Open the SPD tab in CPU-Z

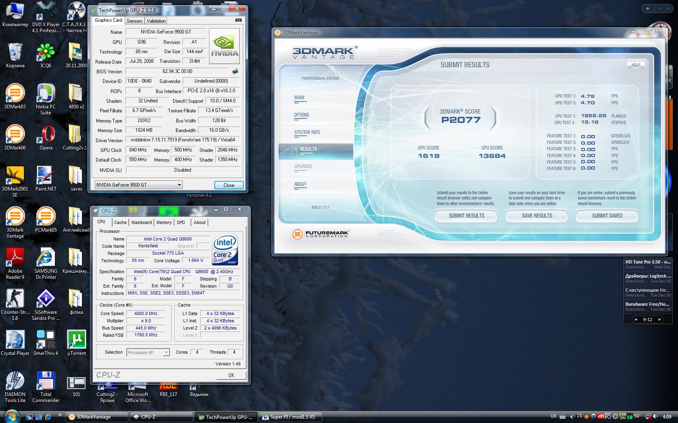click(181, 222)
